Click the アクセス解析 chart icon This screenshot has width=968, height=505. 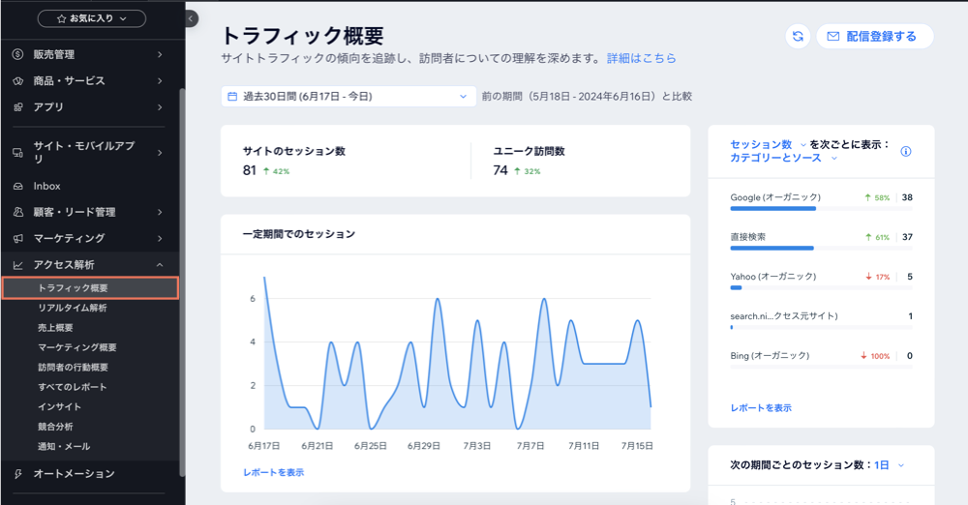click(17, 265)
